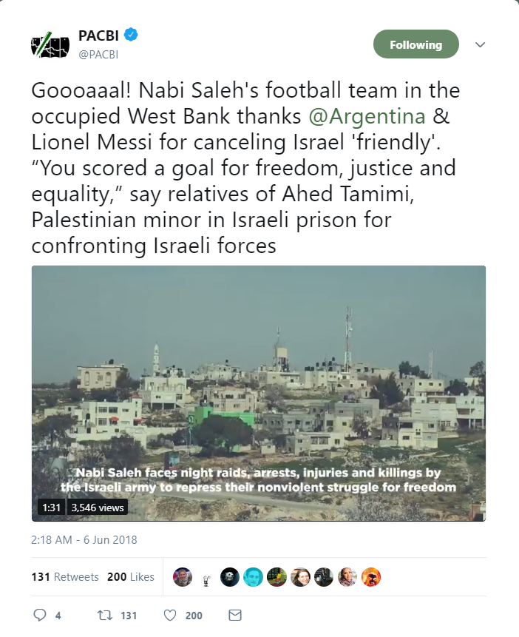
Task: Expand the tweet options chevron menu
Action: tap(480, 44)
